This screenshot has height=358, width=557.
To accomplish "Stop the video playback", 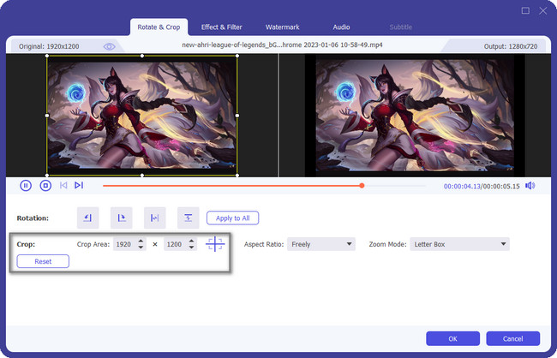I will point(45,185).
